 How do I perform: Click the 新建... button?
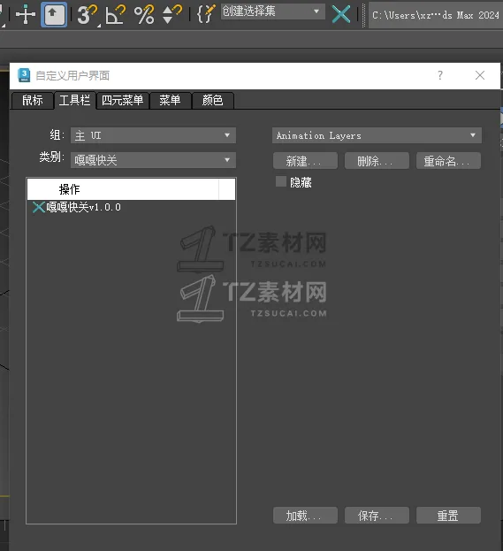click(x=305, y=161)
